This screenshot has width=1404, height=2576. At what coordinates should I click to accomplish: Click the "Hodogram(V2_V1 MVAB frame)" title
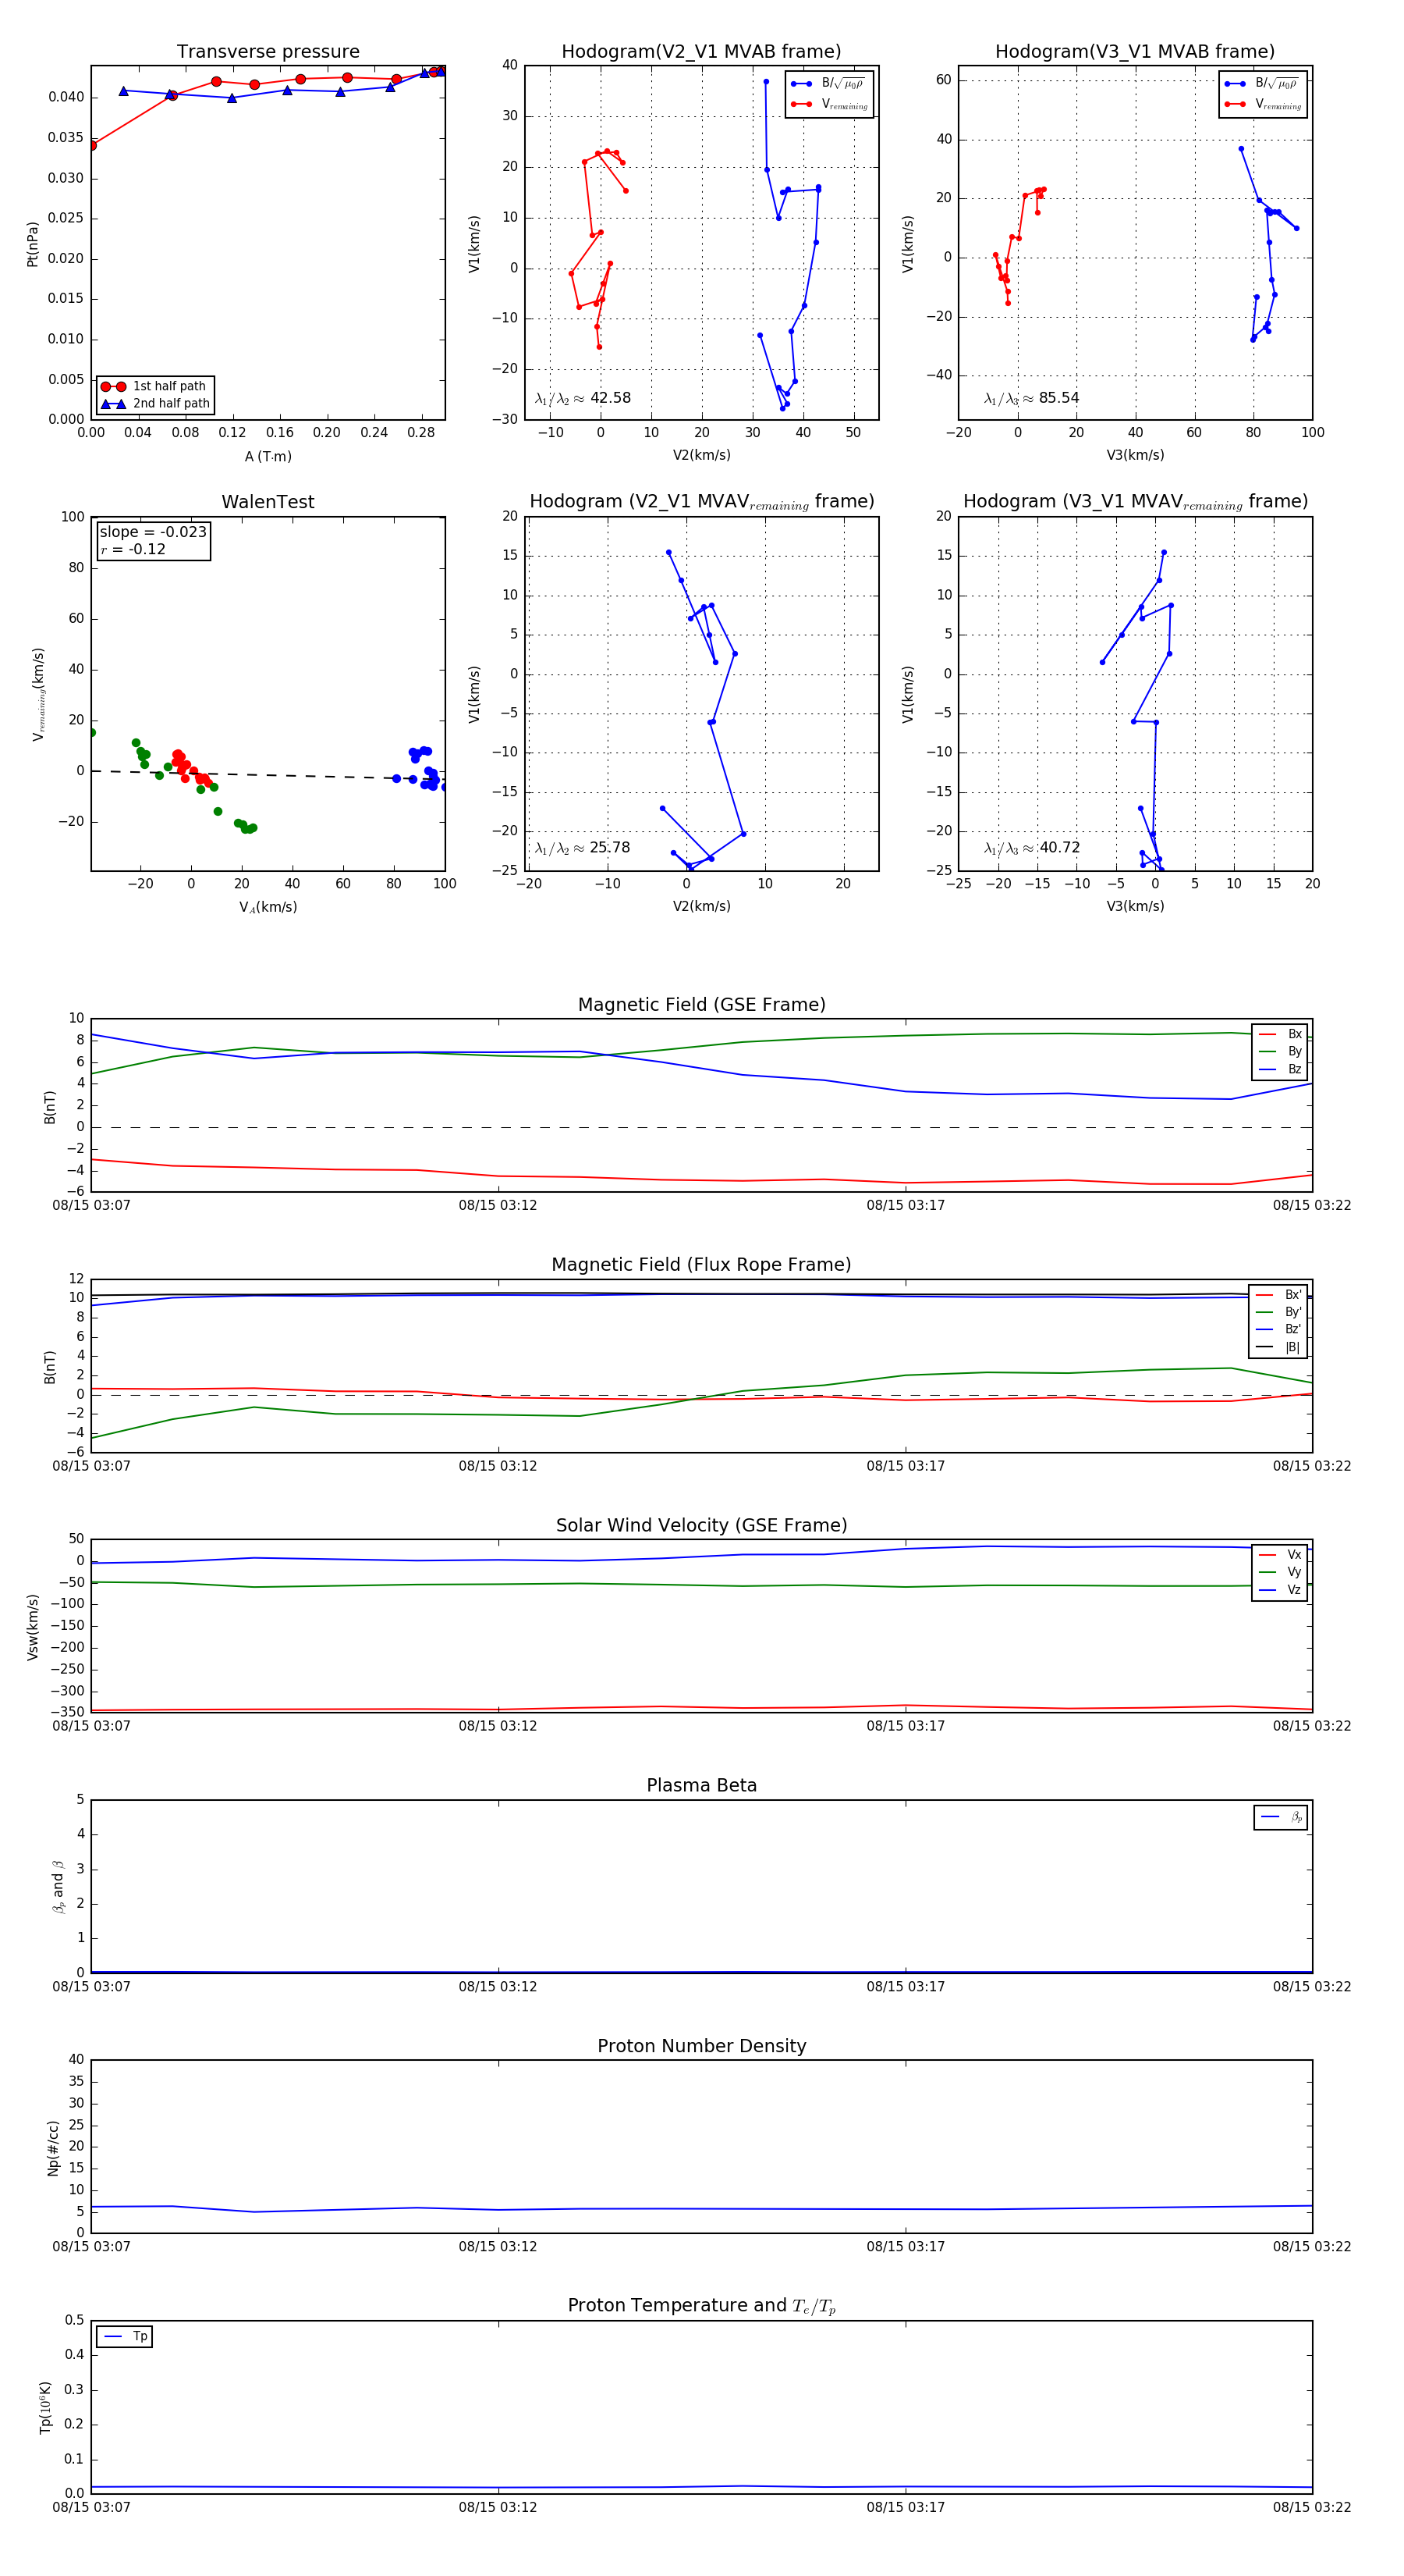pyautogui.click(x=700, y=52)
